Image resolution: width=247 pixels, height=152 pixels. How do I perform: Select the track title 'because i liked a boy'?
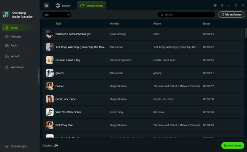click(x=68, y=60)
